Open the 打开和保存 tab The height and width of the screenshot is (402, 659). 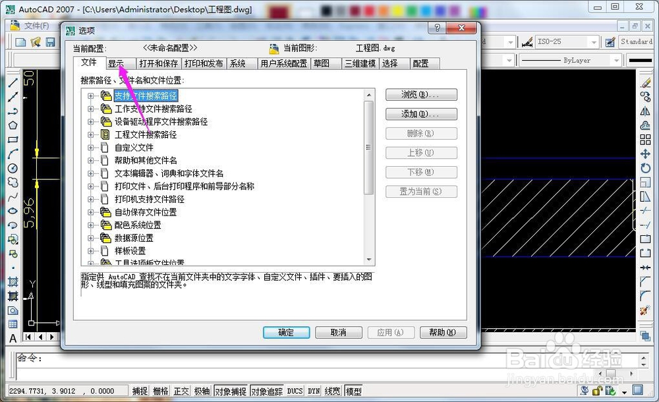coord(158,63)
